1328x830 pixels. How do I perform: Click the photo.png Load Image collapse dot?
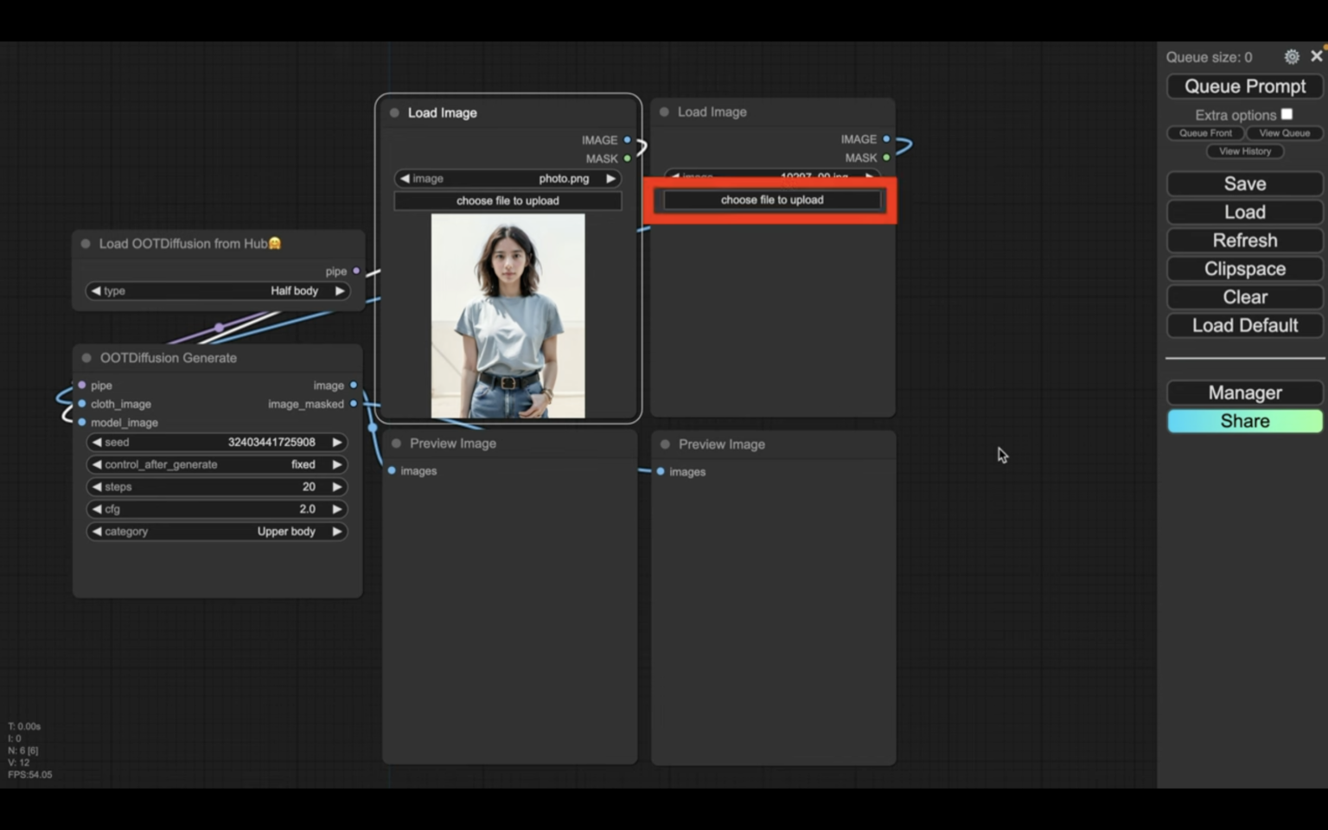394,113
